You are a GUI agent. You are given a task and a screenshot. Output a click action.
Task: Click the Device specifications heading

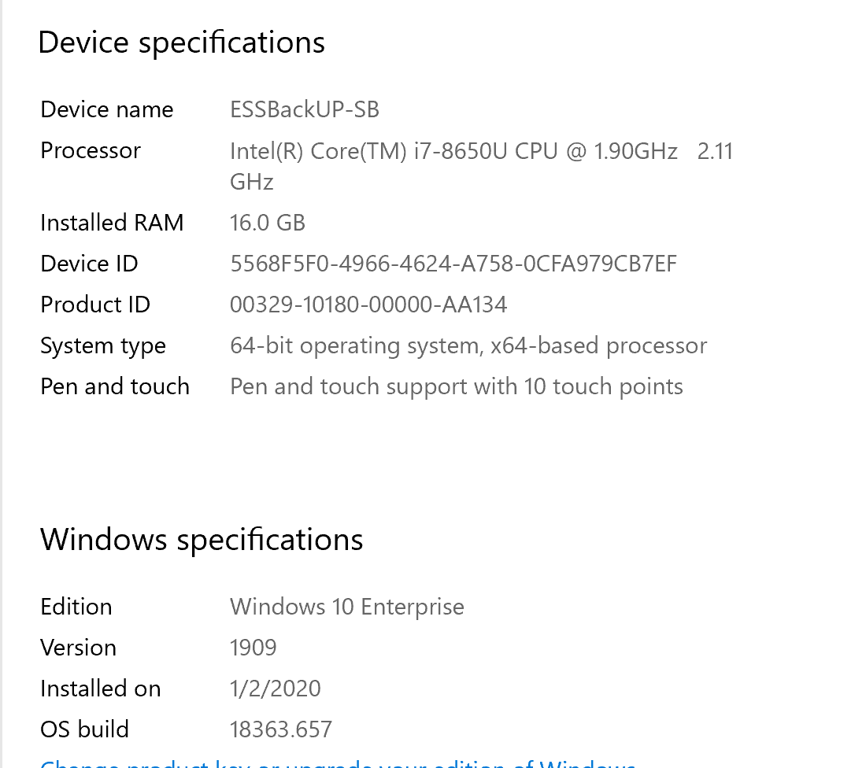click(x=181, y=42)
